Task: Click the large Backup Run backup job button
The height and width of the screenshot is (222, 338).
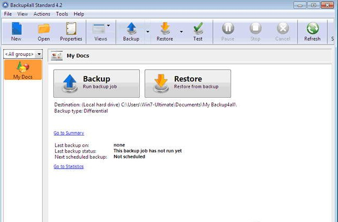Action: 97,83
